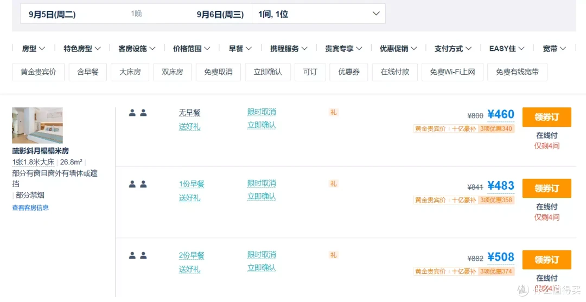Click the 3项优惠358 discount tag
This screenshot has height=302, width=586.
pyautogui.click(x=496, y=200)
